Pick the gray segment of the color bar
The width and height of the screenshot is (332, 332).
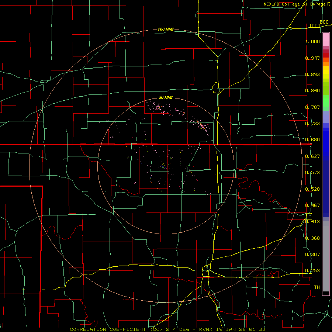326,256
